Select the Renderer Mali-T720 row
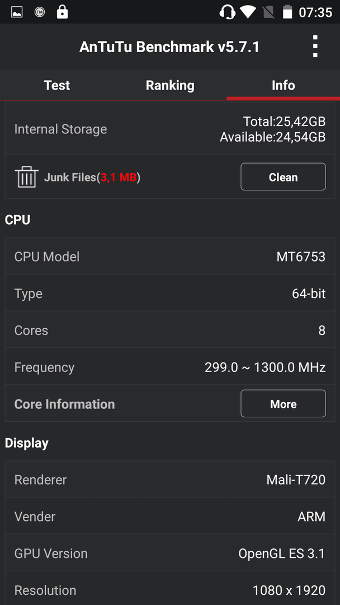Image resolution: width=340 pixels, height=605 pixels. tap(170, 479)
